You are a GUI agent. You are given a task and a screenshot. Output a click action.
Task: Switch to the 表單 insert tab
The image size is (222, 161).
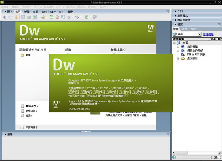click(x=36, y=12)
